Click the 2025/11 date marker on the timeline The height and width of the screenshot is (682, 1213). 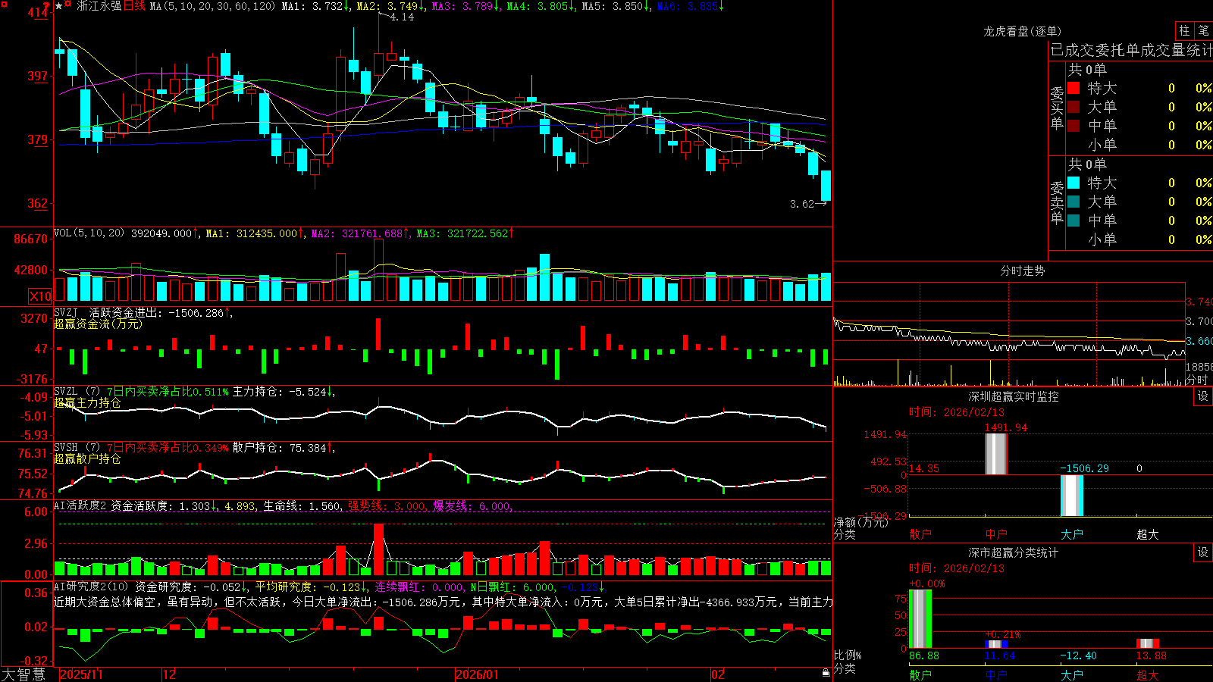point(81,674)
